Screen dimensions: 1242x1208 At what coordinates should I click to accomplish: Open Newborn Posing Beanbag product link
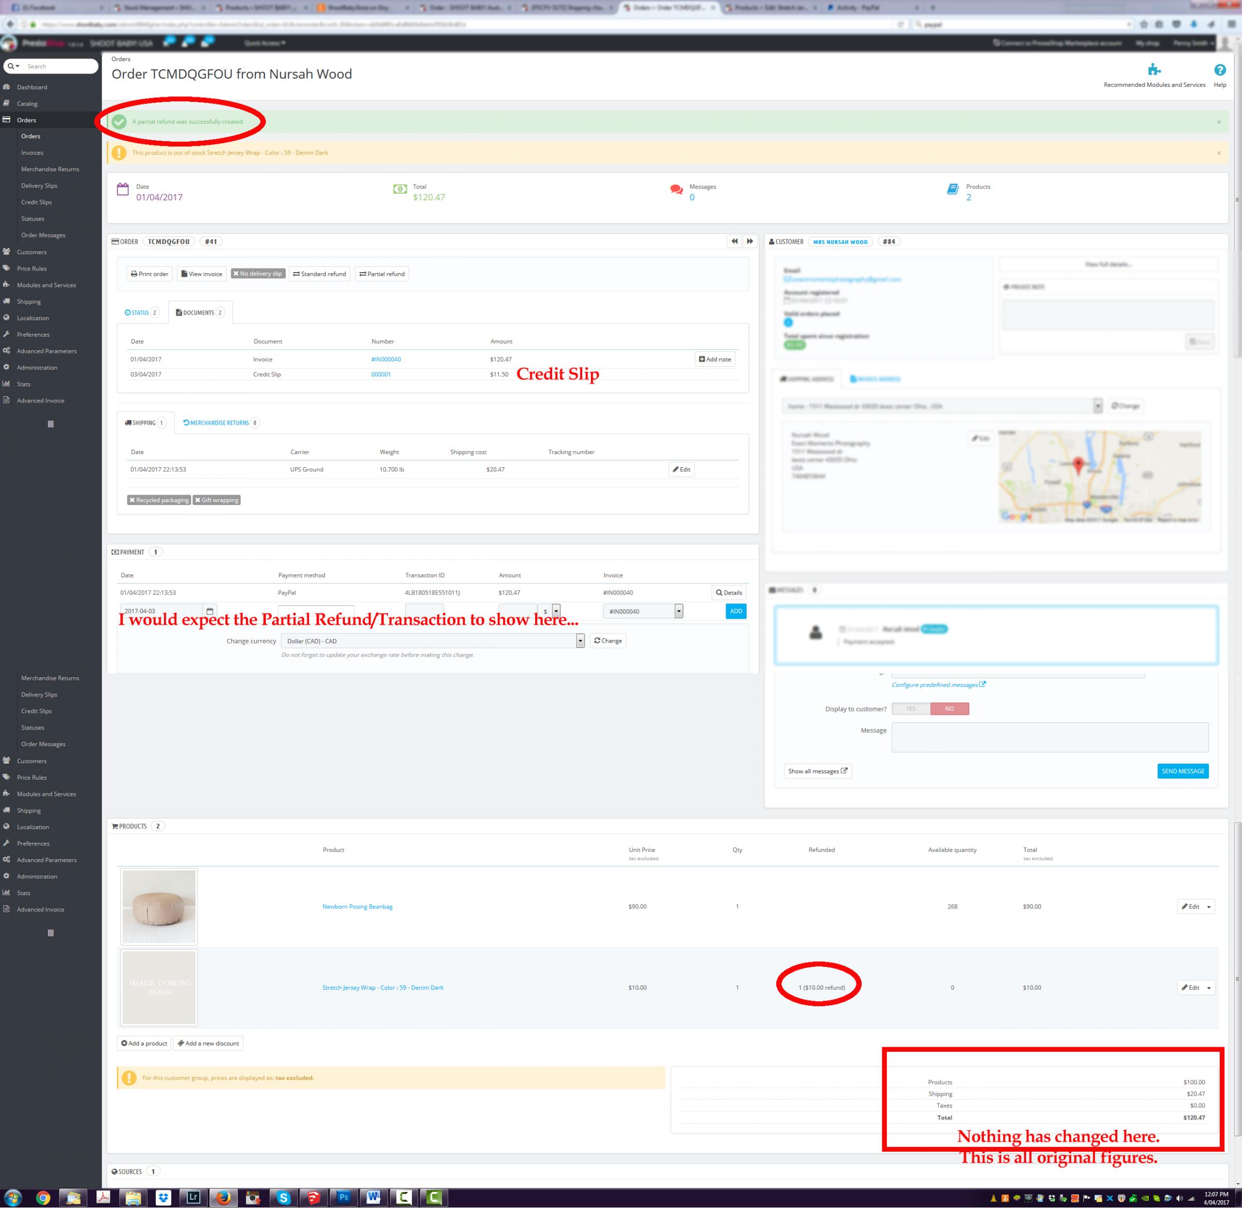point(357,906)
